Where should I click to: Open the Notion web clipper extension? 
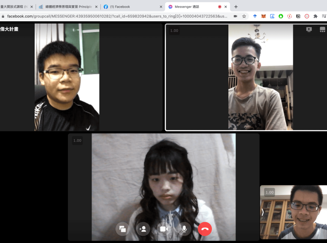[x=298, y=16]
